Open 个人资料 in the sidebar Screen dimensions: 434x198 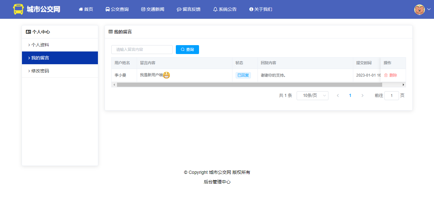[40, 45]
